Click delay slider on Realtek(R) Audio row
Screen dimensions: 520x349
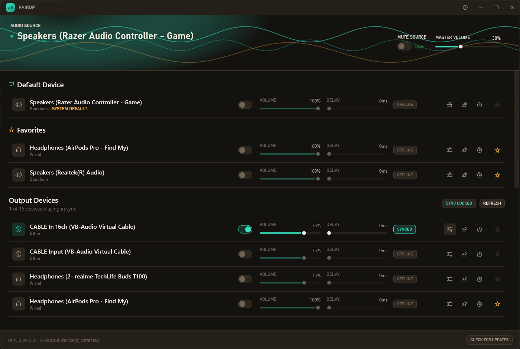[x=357, y=179]
